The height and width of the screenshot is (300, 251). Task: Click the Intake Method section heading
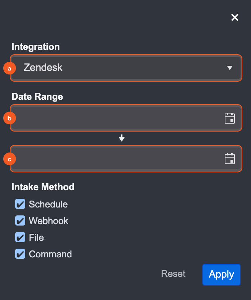pos(43,187)
